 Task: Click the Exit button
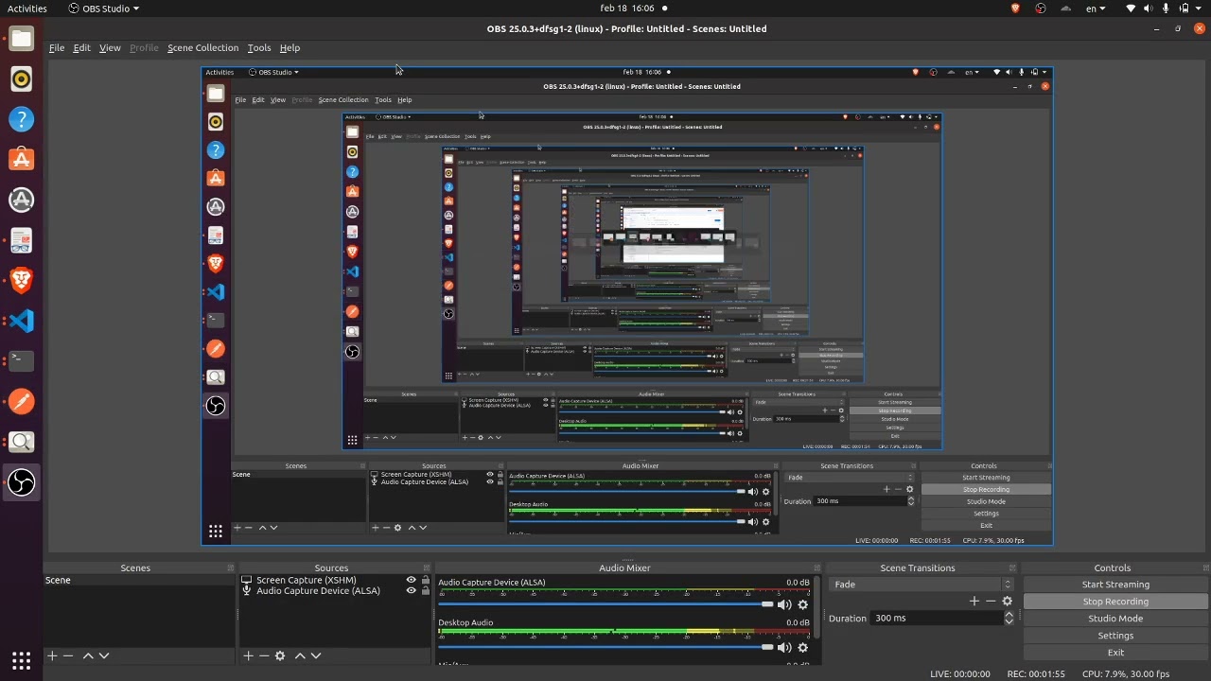(x=1115, y=653)
